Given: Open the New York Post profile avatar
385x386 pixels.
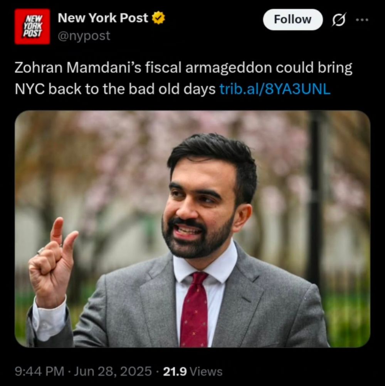Looking at the screenshot, I should tap(32, 27).
